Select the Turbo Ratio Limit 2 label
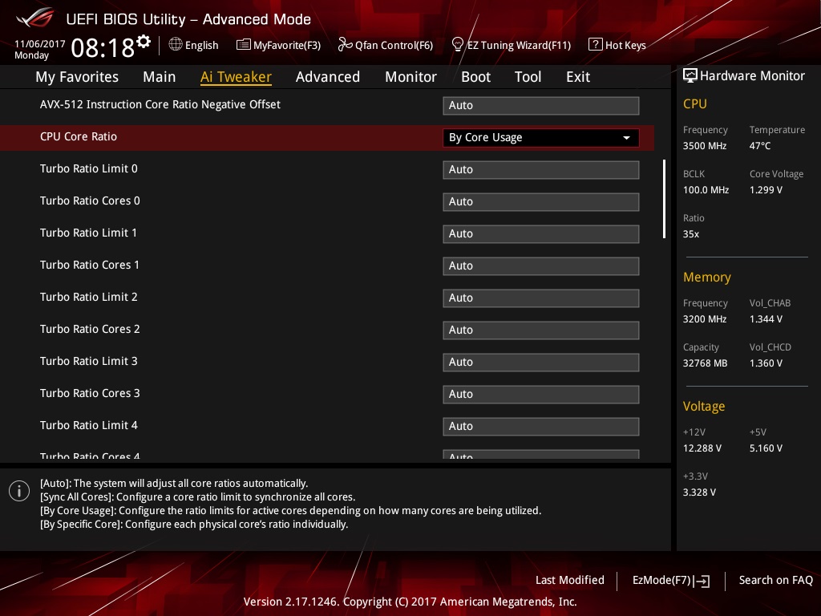 point(88,297)
